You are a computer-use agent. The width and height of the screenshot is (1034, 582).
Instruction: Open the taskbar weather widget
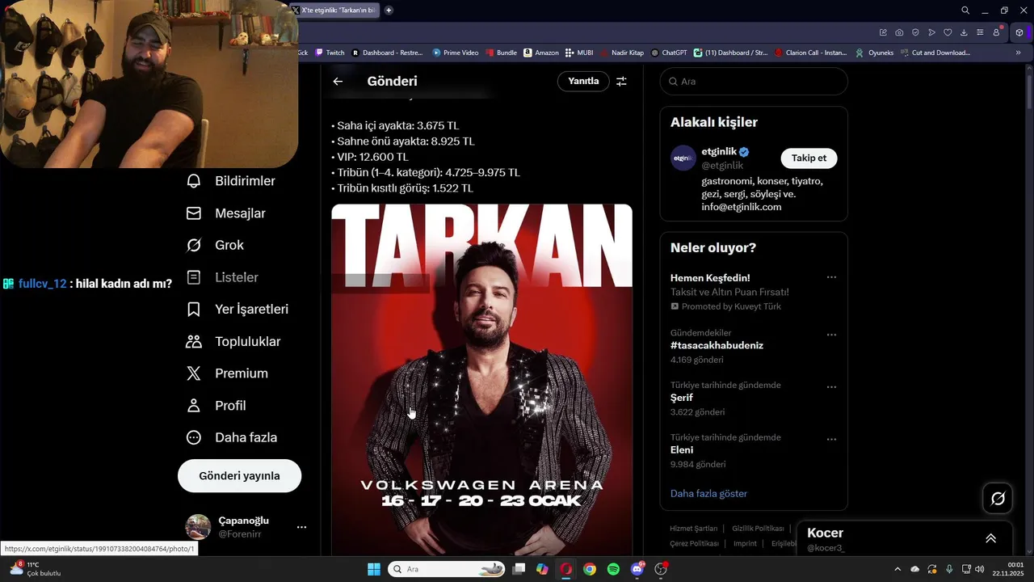(34, 569)
